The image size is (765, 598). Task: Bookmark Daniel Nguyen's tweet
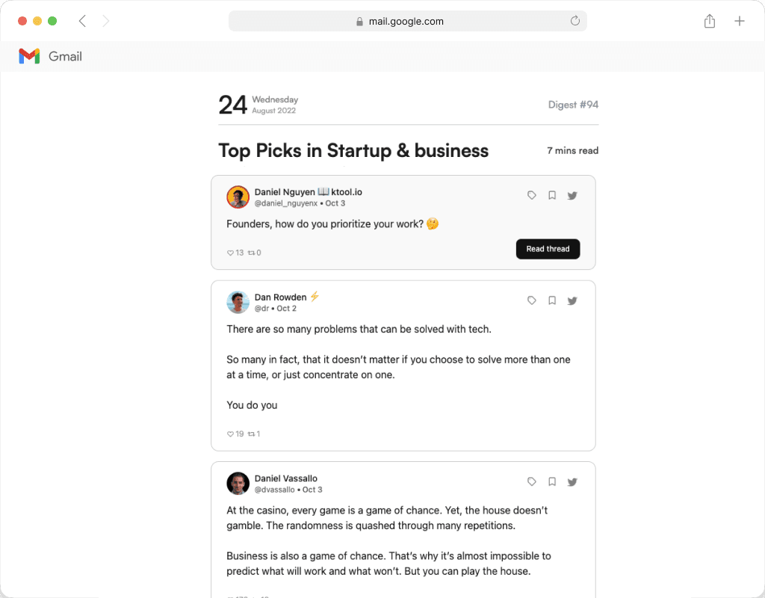(x=552, y=195)
